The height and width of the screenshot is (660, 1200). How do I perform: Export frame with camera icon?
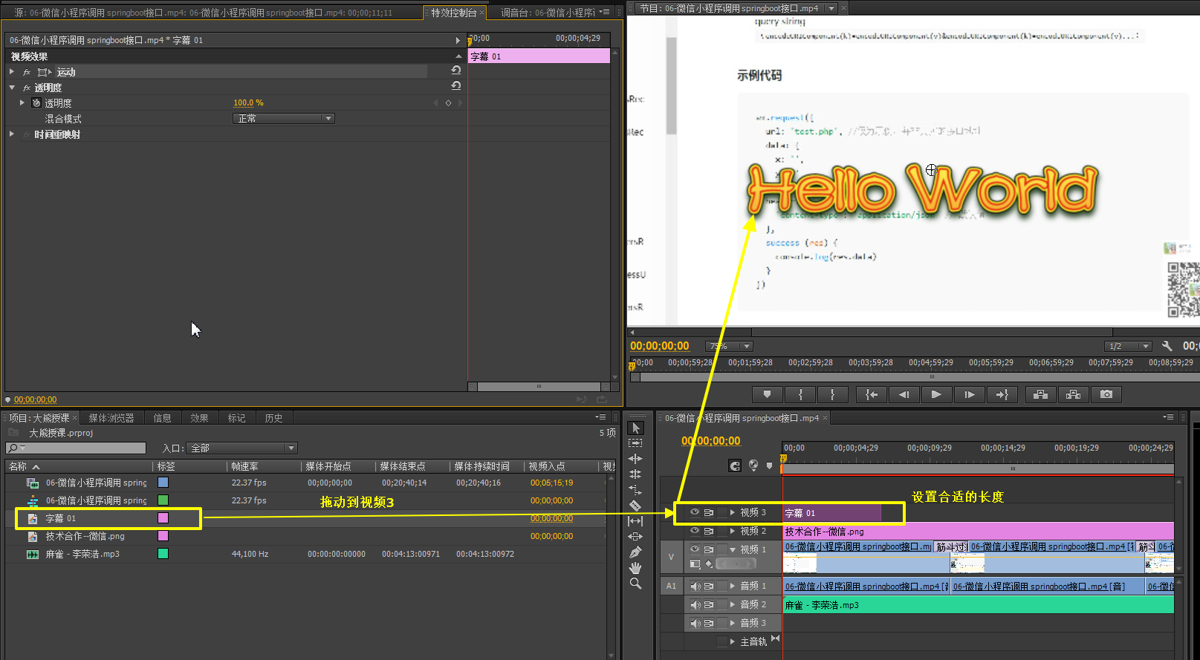click(1106, 394)
